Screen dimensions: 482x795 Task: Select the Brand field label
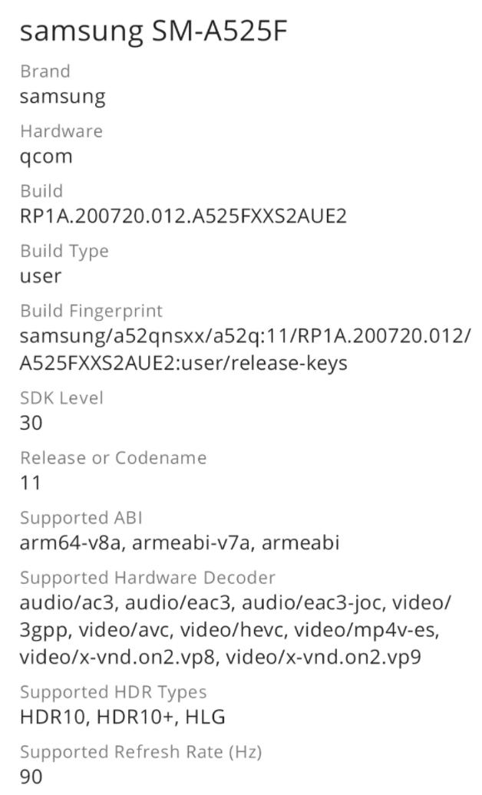tap(45, 71)
